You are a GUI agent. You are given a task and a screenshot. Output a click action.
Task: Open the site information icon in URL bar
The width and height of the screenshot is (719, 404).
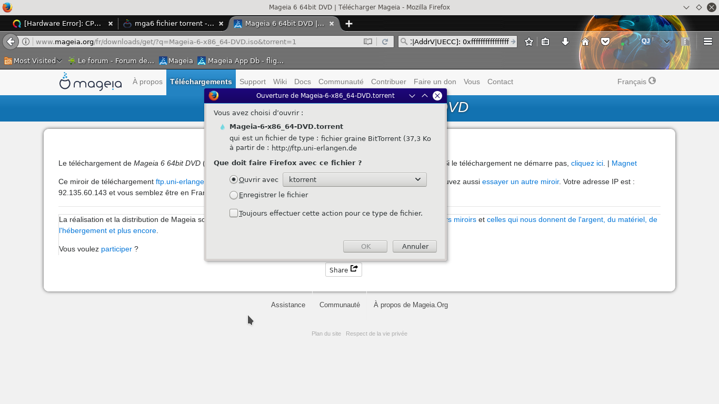26,42
